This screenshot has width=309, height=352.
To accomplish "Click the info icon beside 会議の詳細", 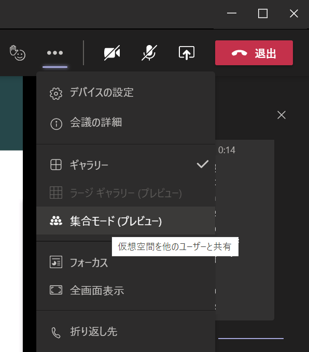I will (x=56, y=124).
